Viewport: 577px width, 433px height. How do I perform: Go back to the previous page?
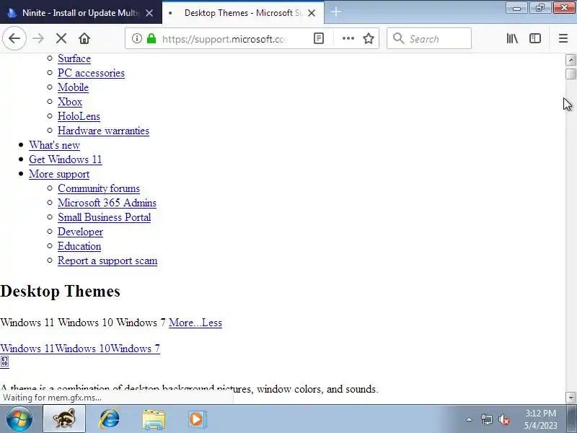(14, 38)
